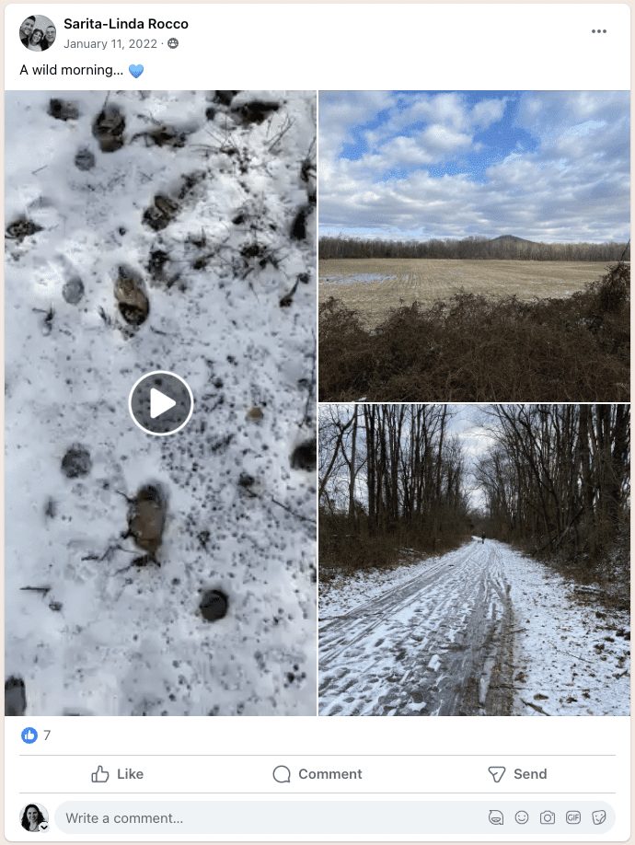The width and height of the screenshot is (635, 845).
Task: Open the emoji picker in comment box
Action: [x=522, y=817]
